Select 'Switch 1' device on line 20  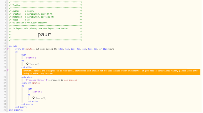coord(31,58)
